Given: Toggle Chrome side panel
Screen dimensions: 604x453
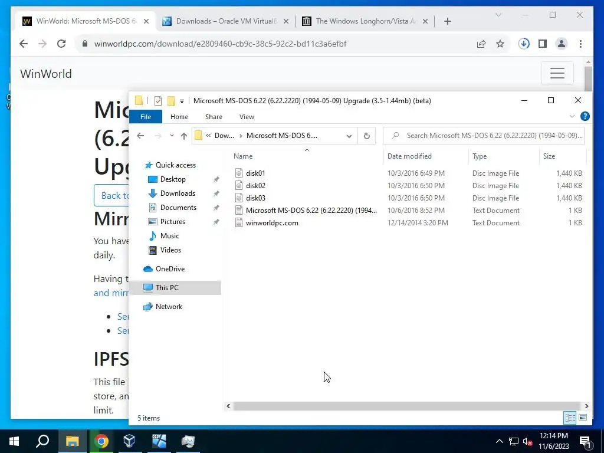Looking at the screenshot, I should 543,44.
